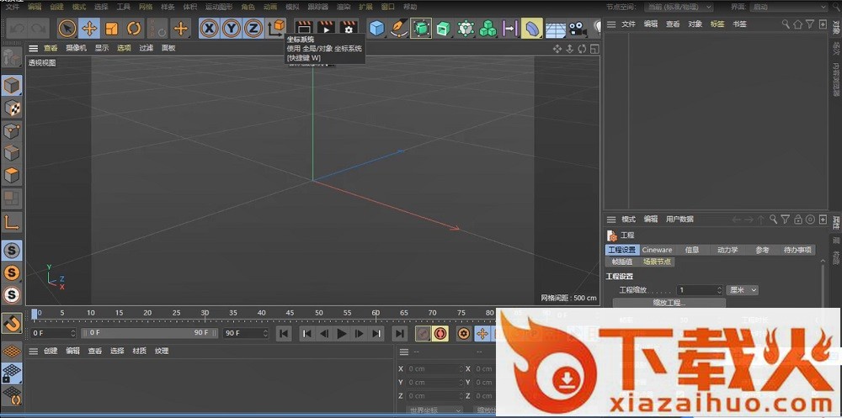
Task: Activate the Rotate tool
Action: click(x=134, y=28)
